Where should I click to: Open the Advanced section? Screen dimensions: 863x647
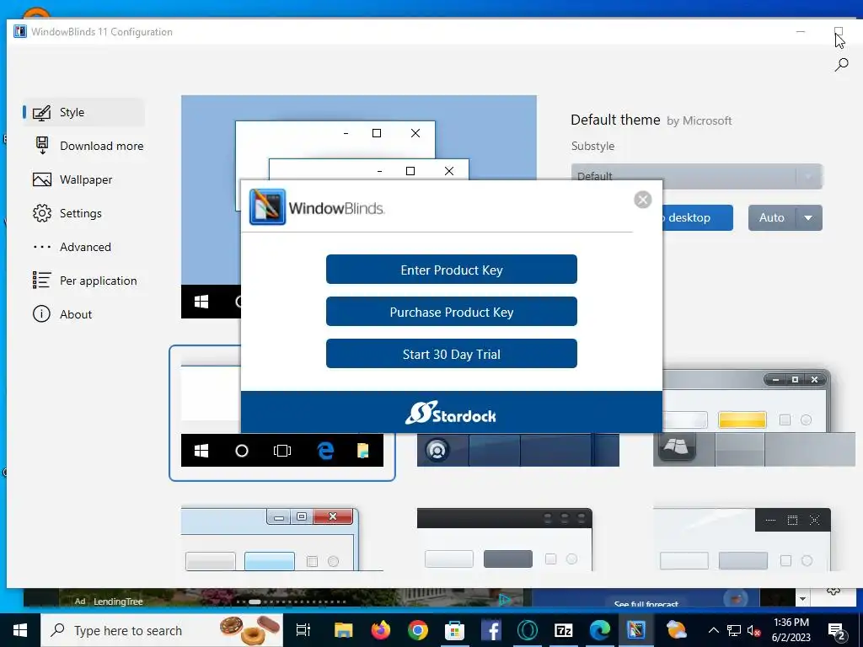(83, 247)
